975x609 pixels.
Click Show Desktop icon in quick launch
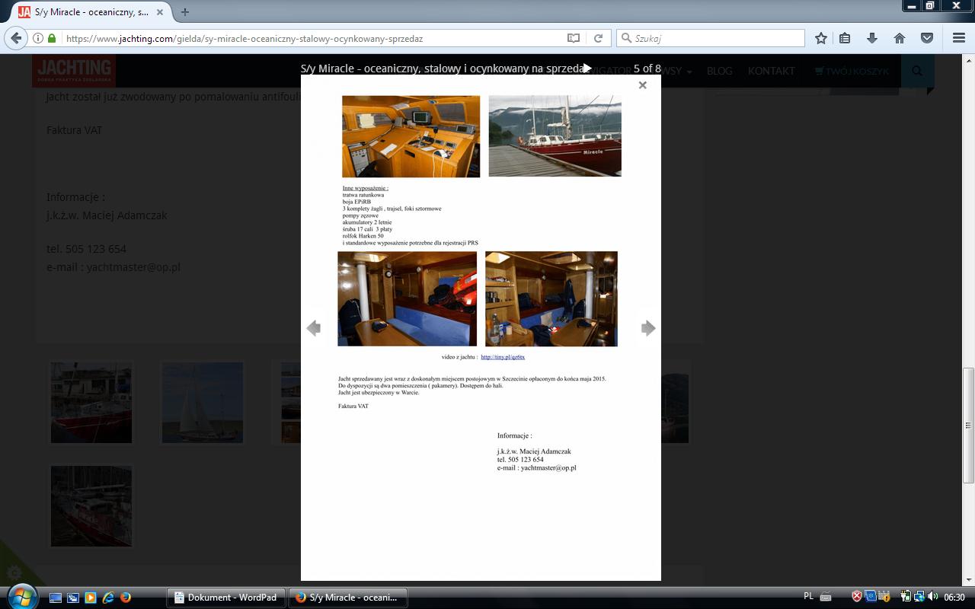coord(56,598)
